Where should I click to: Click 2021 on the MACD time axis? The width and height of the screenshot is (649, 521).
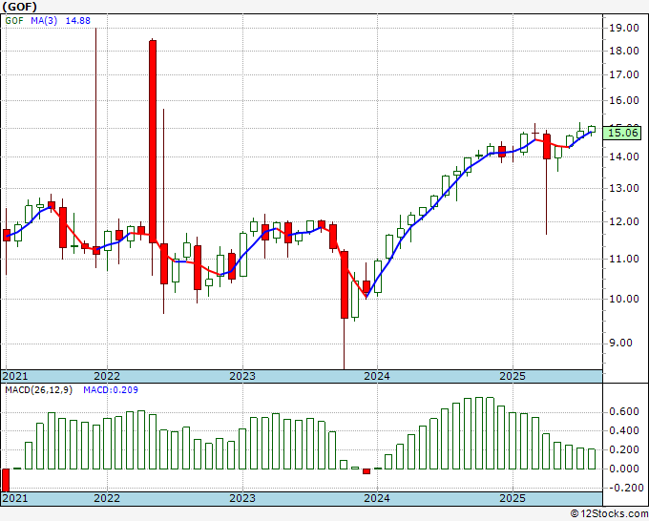click(x=15, y=498)
